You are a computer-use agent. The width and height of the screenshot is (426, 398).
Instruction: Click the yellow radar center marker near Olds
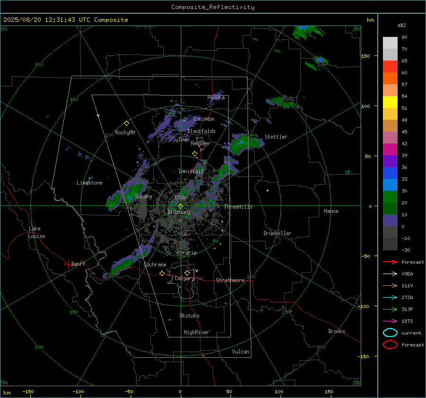tap(180, 206)
